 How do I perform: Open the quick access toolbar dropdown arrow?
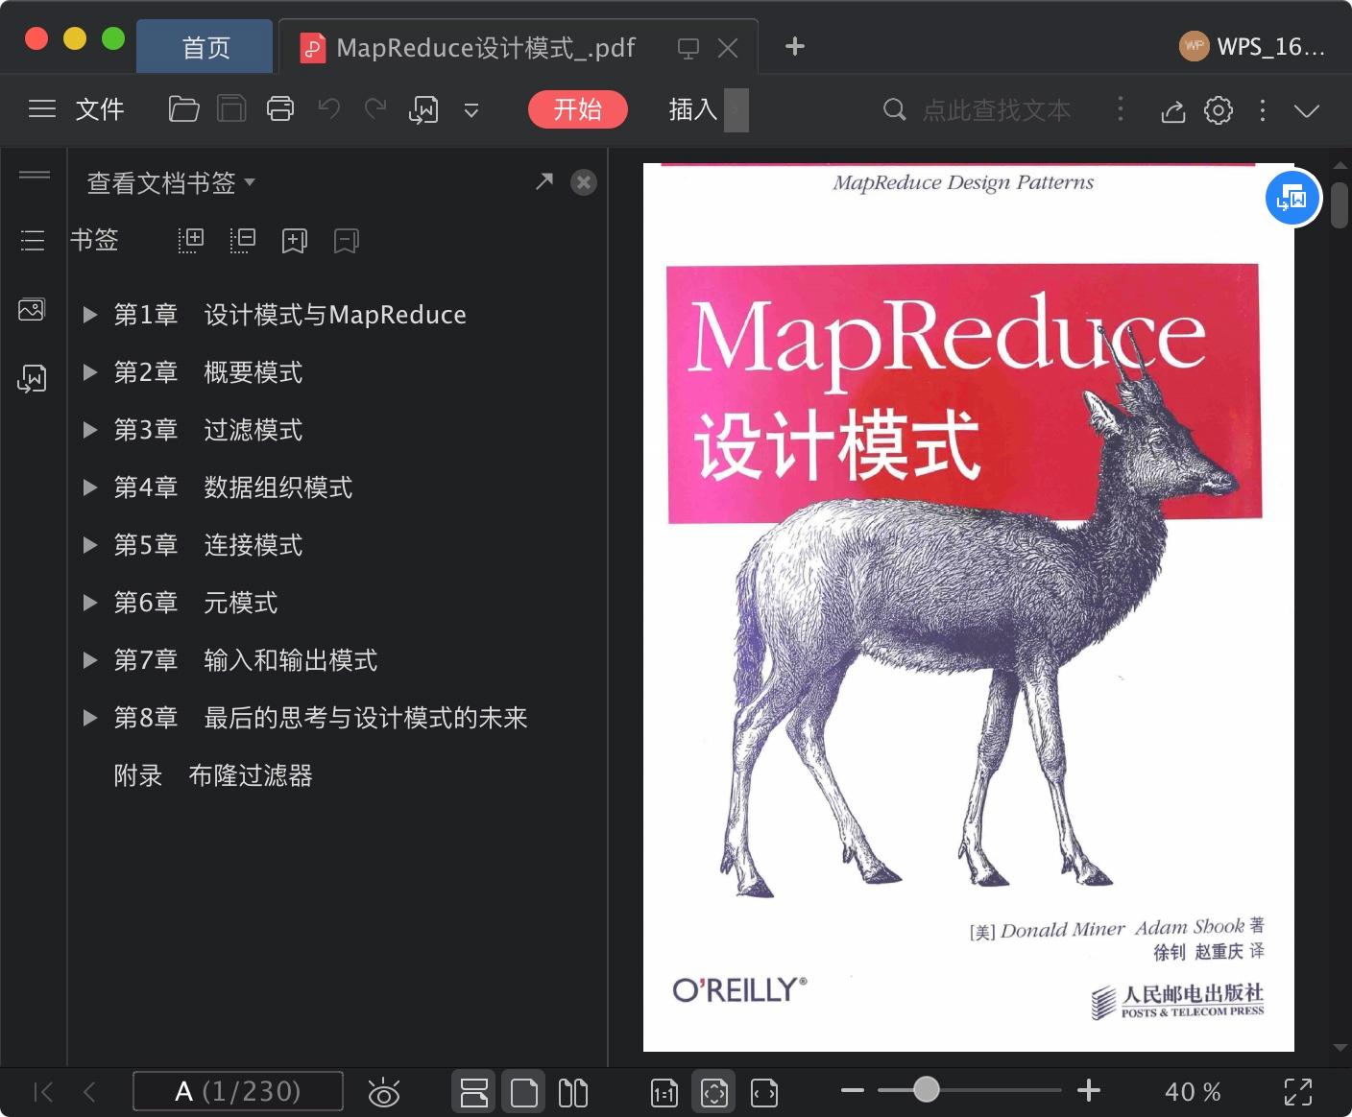(471, 110)
